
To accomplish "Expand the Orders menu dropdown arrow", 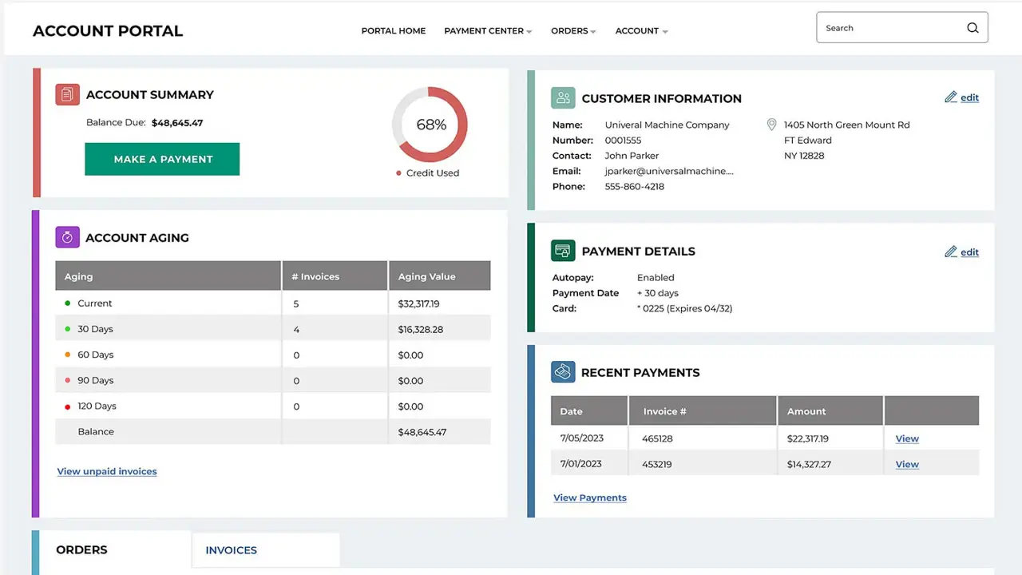I will (593, 32).
